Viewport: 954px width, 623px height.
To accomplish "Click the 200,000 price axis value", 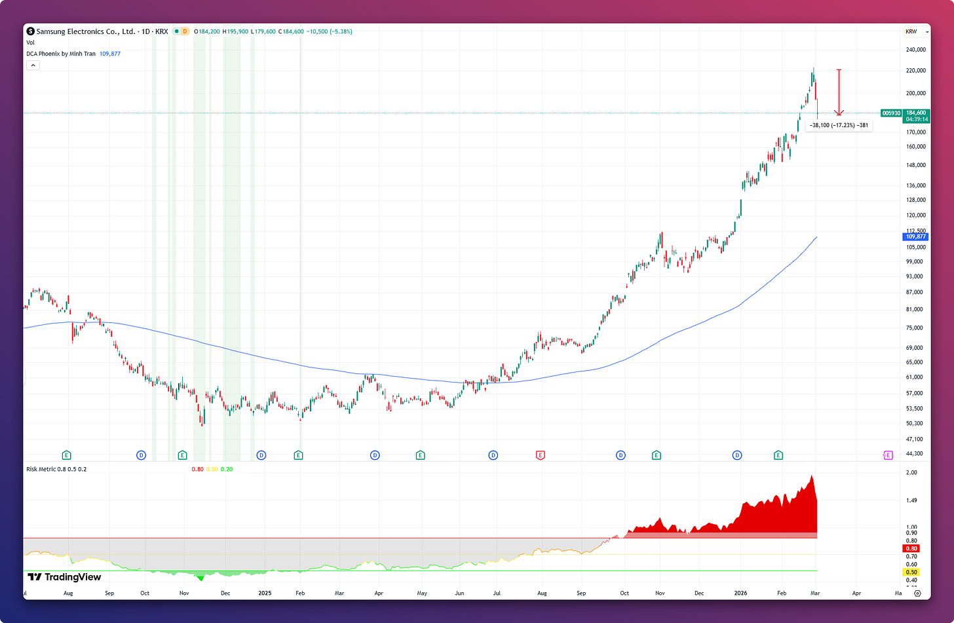I will [916, 93].
